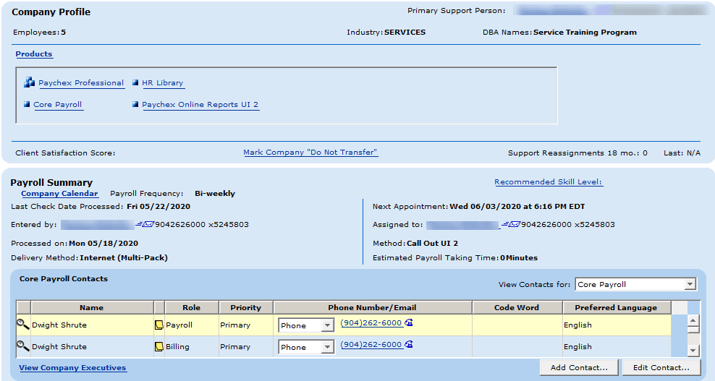The width and height of the screenshot is (715, 381).
Task: Select Dwight Shrute name in Billing row
Action: tap(59, 347)
